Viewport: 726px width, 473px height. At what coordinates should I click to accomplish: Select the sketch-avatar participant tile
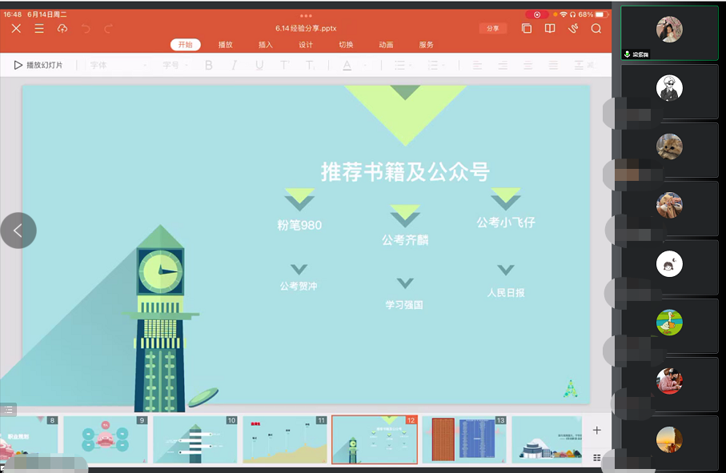(669, 91)
